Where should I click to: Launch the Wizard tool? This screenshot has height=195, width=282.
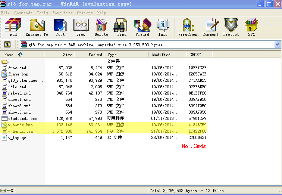point(142,25)
